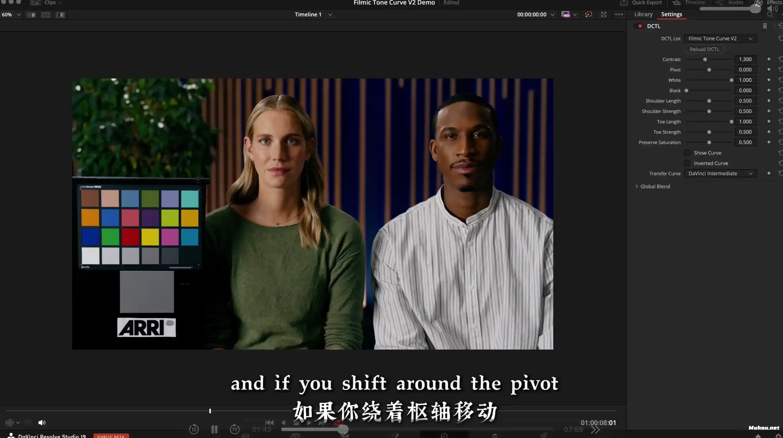The image size is (783, 438).
Task: Mute audio with the speaker icon
Action: tap(42, 422)
